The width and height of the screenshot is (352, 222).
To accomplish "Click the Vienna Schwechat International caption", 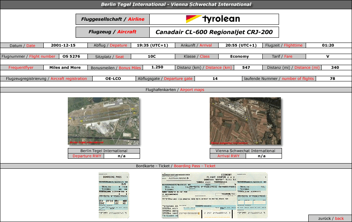I will [246, 151].
